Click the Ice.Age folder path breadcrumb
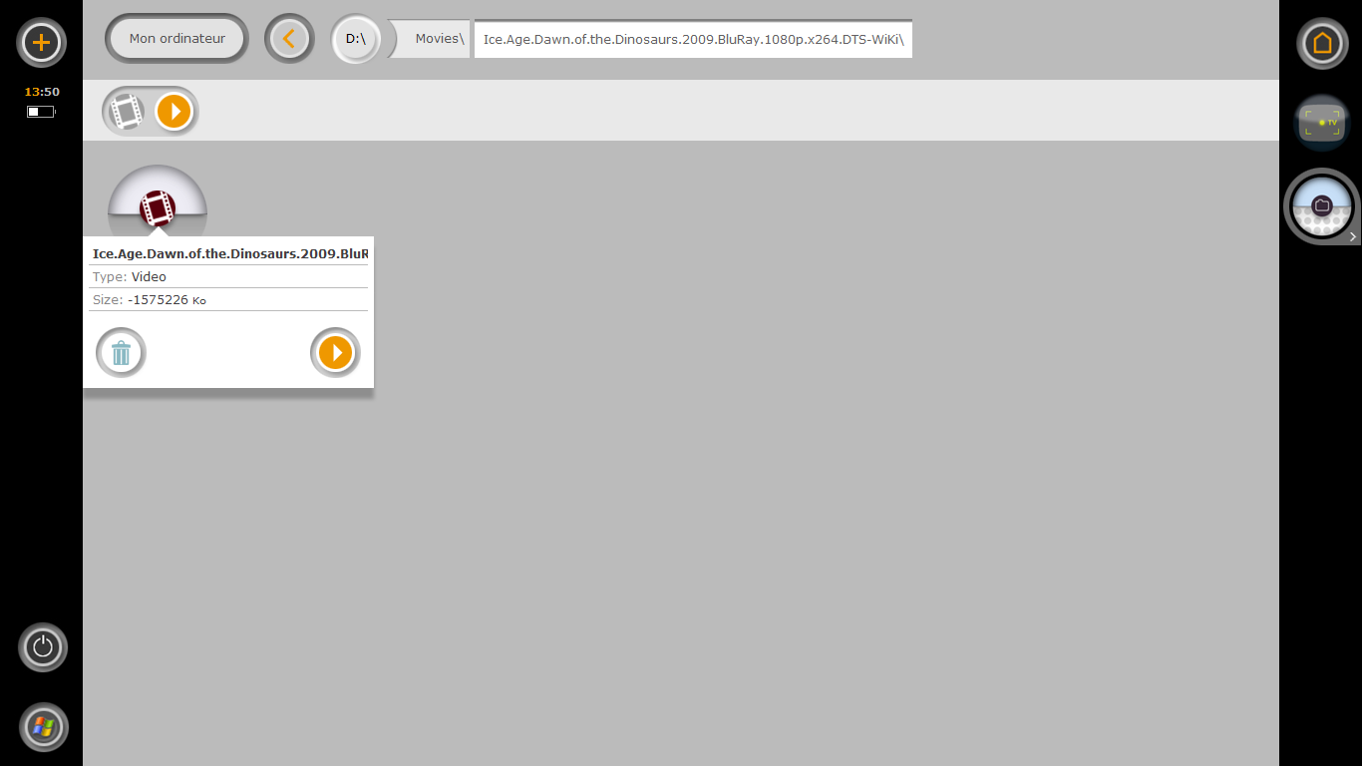Viewport: 1362px width, 766px height. click(x=693, y=39)
